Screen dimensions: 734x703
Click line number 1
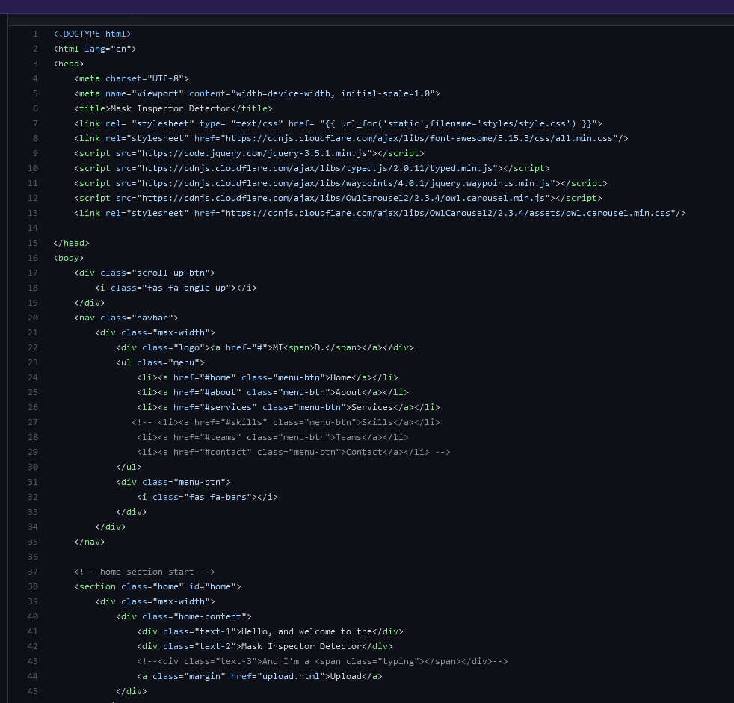35,34
